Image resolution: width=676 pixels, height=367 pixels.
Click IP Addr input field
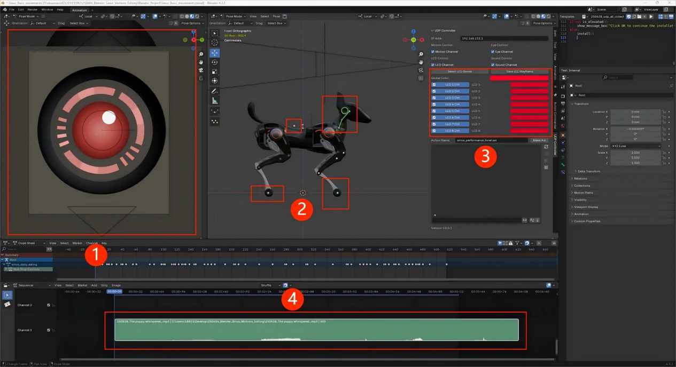coord(504,38)
